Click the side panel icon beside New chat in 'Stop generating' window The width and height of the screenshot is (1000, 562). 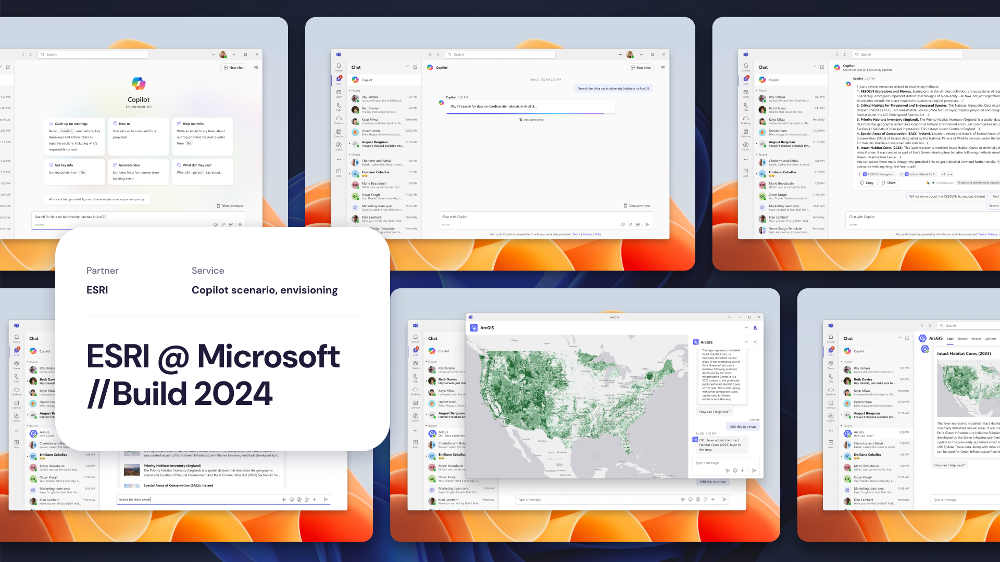pyautogui.click(x=662, y=68)
